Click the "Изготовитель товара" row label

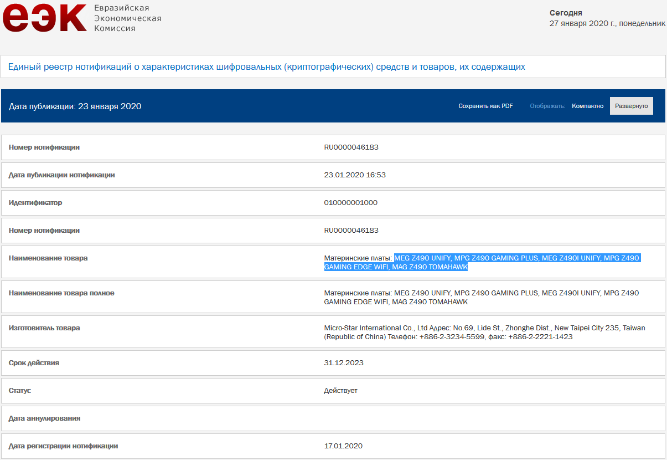[x=44, y=328]
